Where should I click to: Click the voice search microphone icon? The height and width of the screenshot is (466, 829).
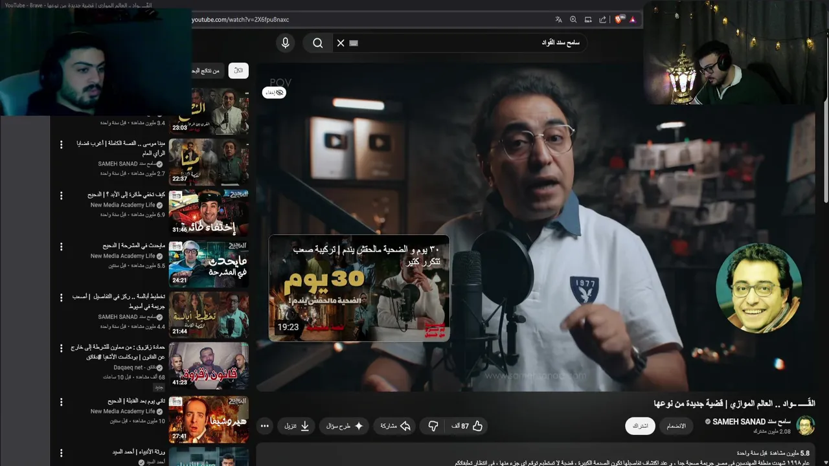point(285,43)
